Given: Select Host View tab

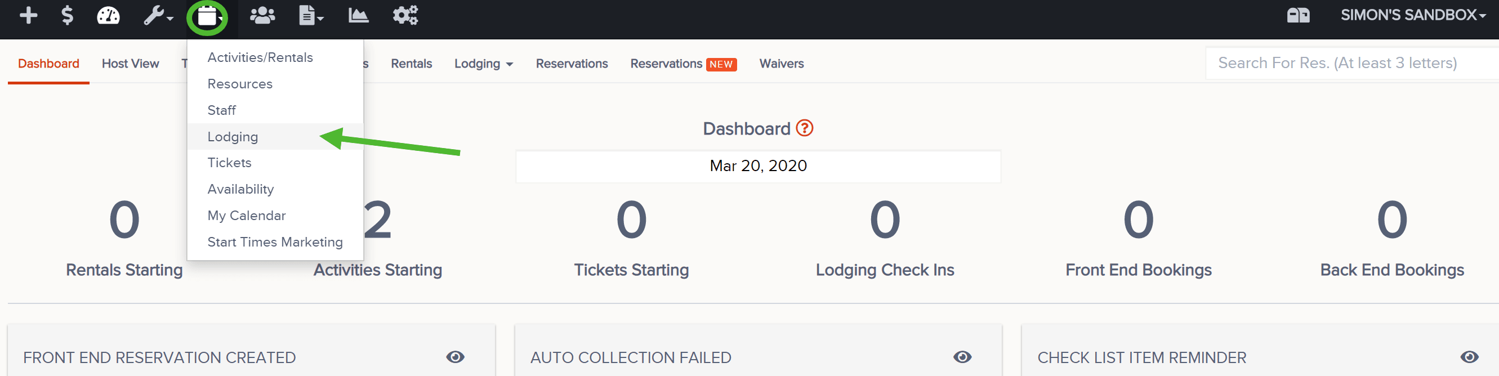Looking at the screenshot, I should pos(130,64).
